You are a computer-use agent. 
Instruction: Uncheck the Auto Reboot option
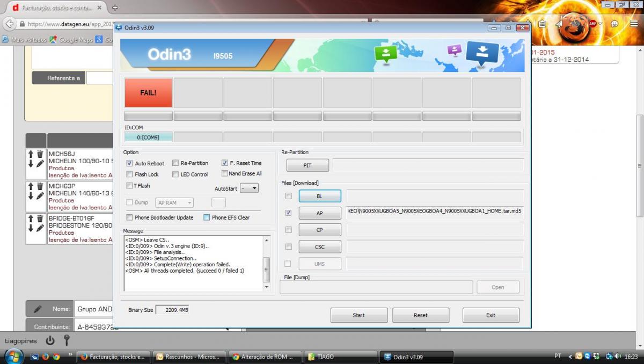(129, 163)
